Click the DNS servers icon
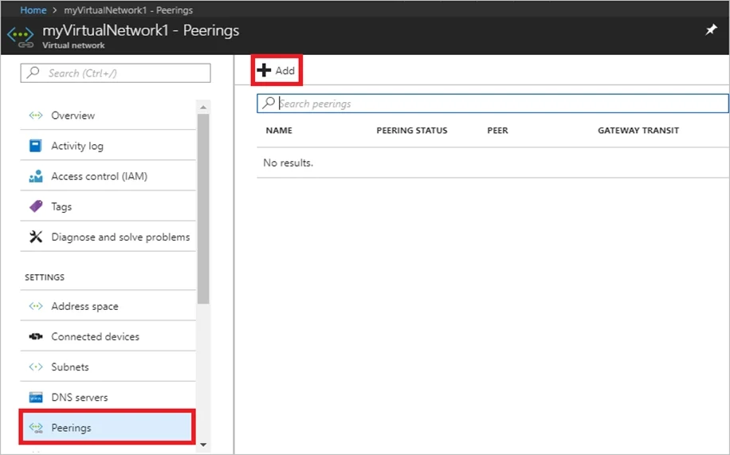 point(36,398)
